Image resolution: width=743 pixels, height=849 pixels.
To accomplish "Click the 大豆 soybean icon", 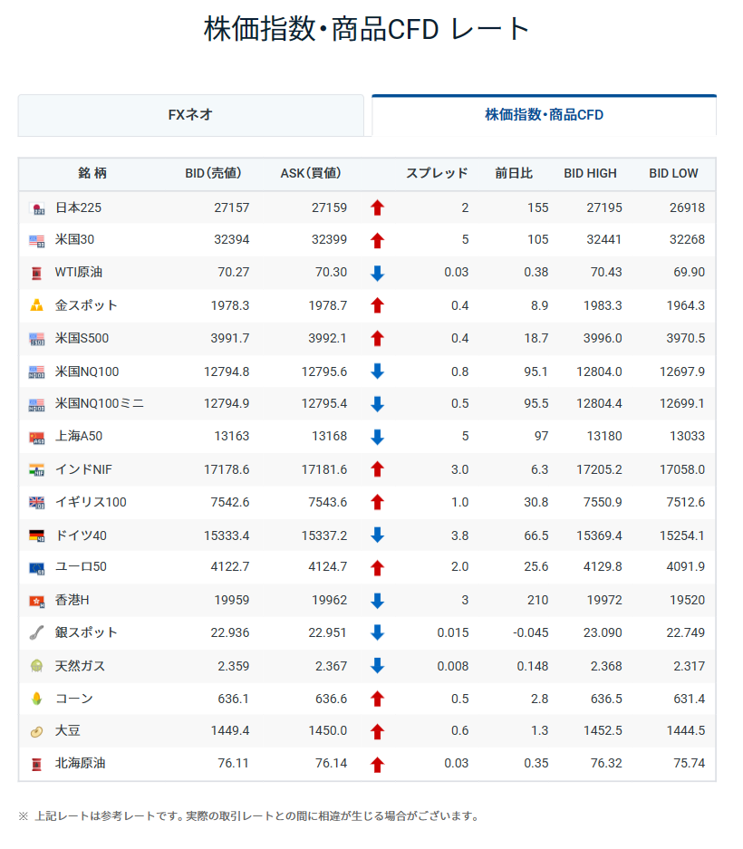I will (37, 731).
